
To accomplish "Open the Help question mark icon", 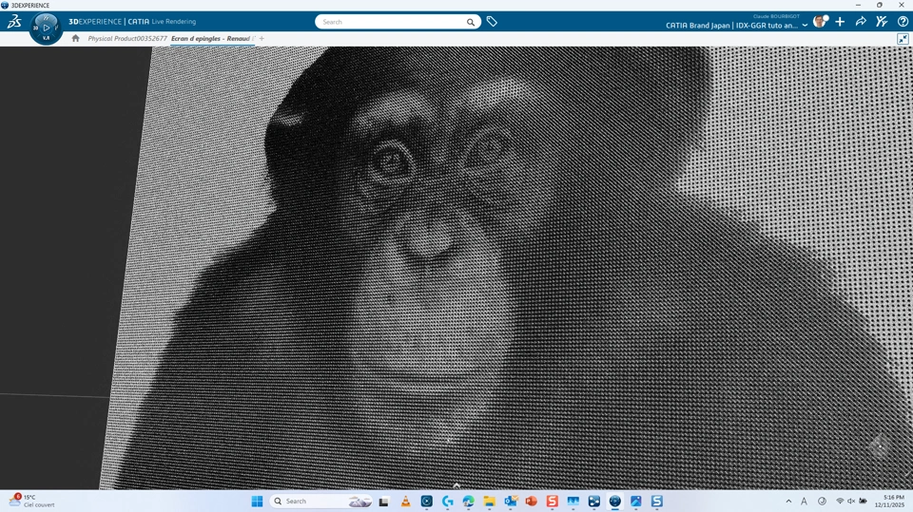I will (x=903, y=22).
